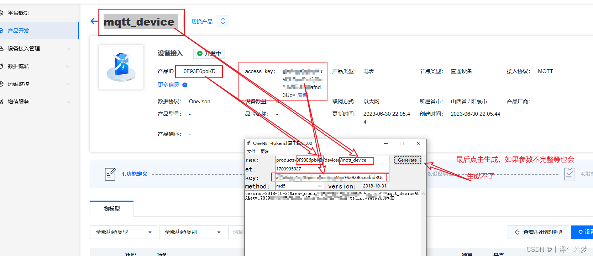Click the OneNET-token tool feather icon
The image size is (593, 256).
(248, 143)
